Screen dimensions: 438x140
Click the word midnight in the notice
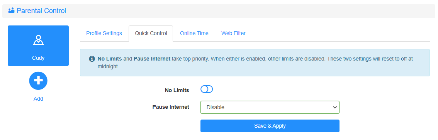(x=107, y=66)
